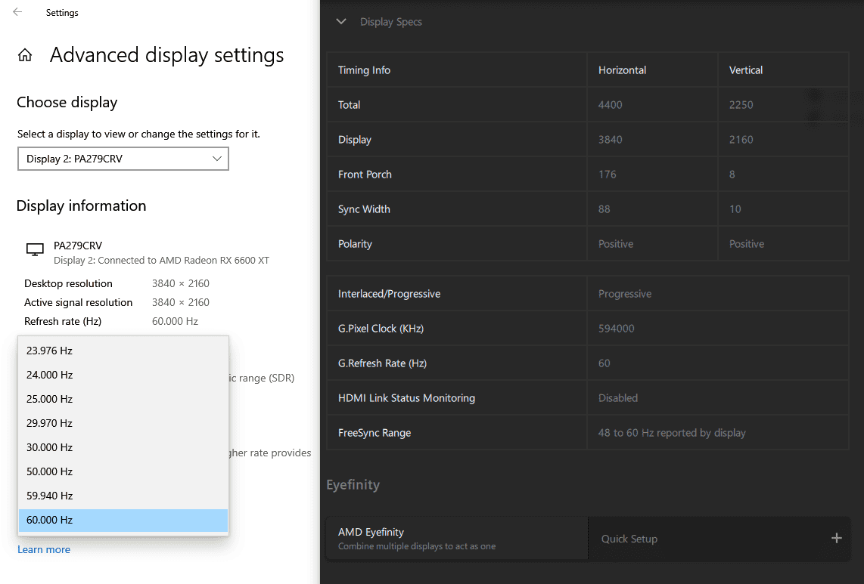
Task: Click the plus icon for Quick Setup
Action: click(x=836, y=538)
